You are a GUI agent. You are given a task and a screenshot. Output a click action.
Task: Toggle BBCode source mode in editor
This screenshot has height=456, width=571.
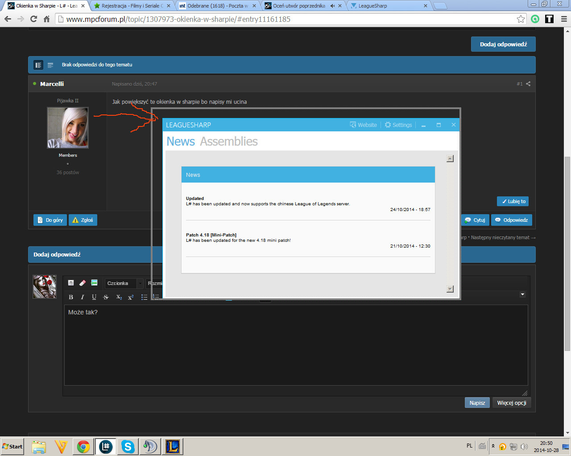(71, 283)
